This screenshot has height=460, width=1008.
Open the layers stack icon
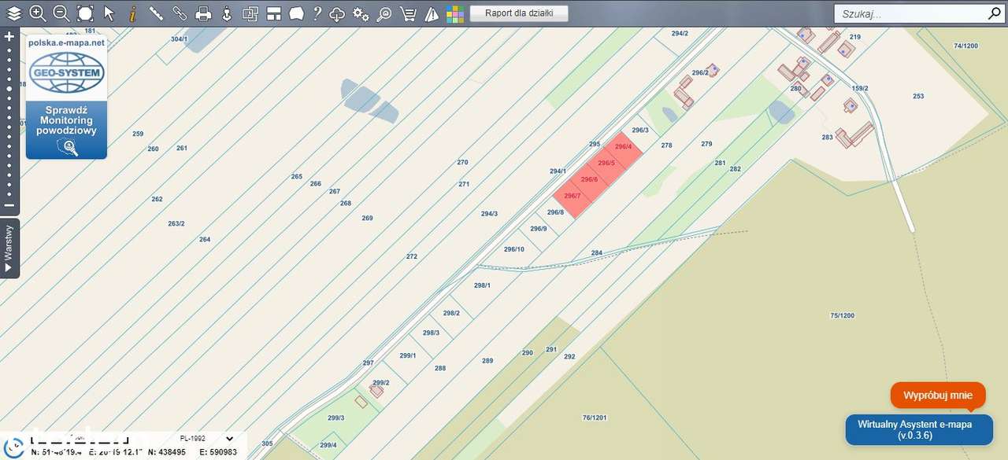14,13
